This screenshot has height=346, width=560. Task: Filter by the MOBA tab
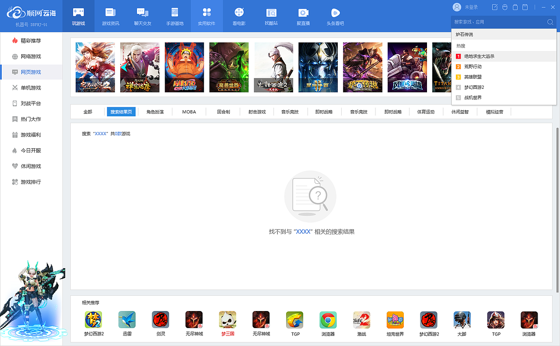[x=189, y=112]
